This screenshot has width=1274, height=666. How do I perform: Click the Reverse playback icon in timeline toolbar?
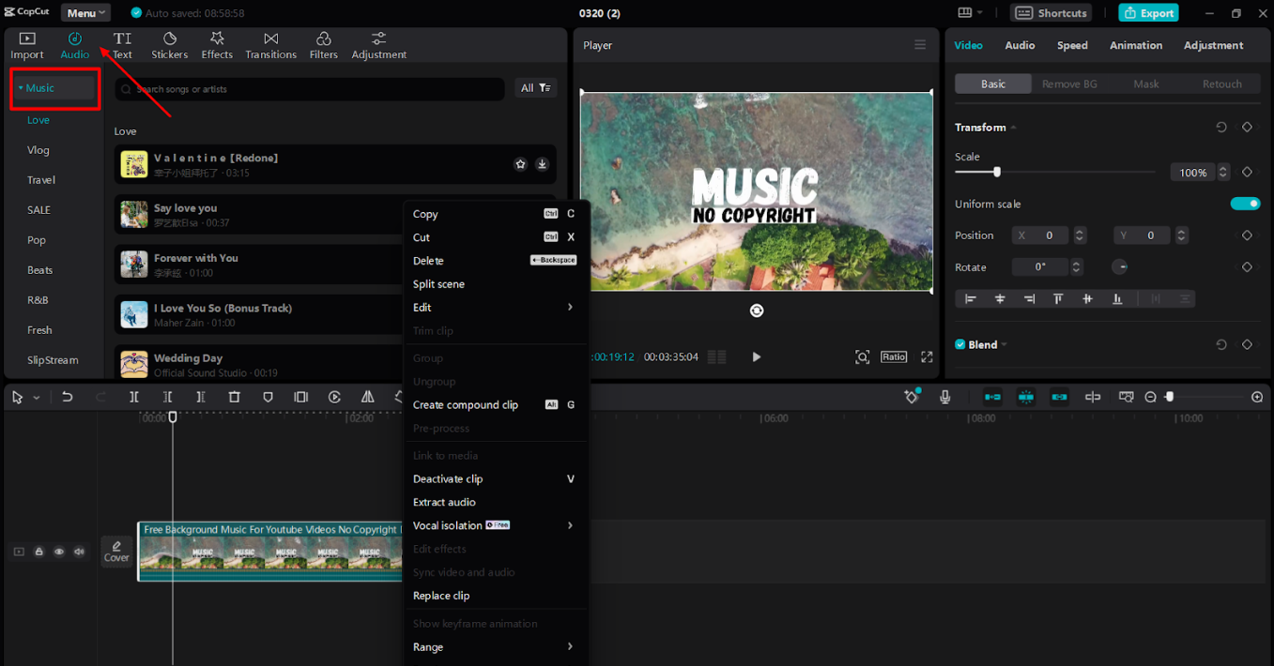tap(334, 397)
